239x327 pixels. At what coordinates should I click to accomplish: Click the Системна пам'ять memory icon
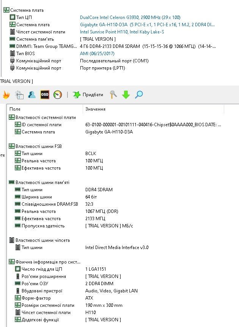click(13, 39)
